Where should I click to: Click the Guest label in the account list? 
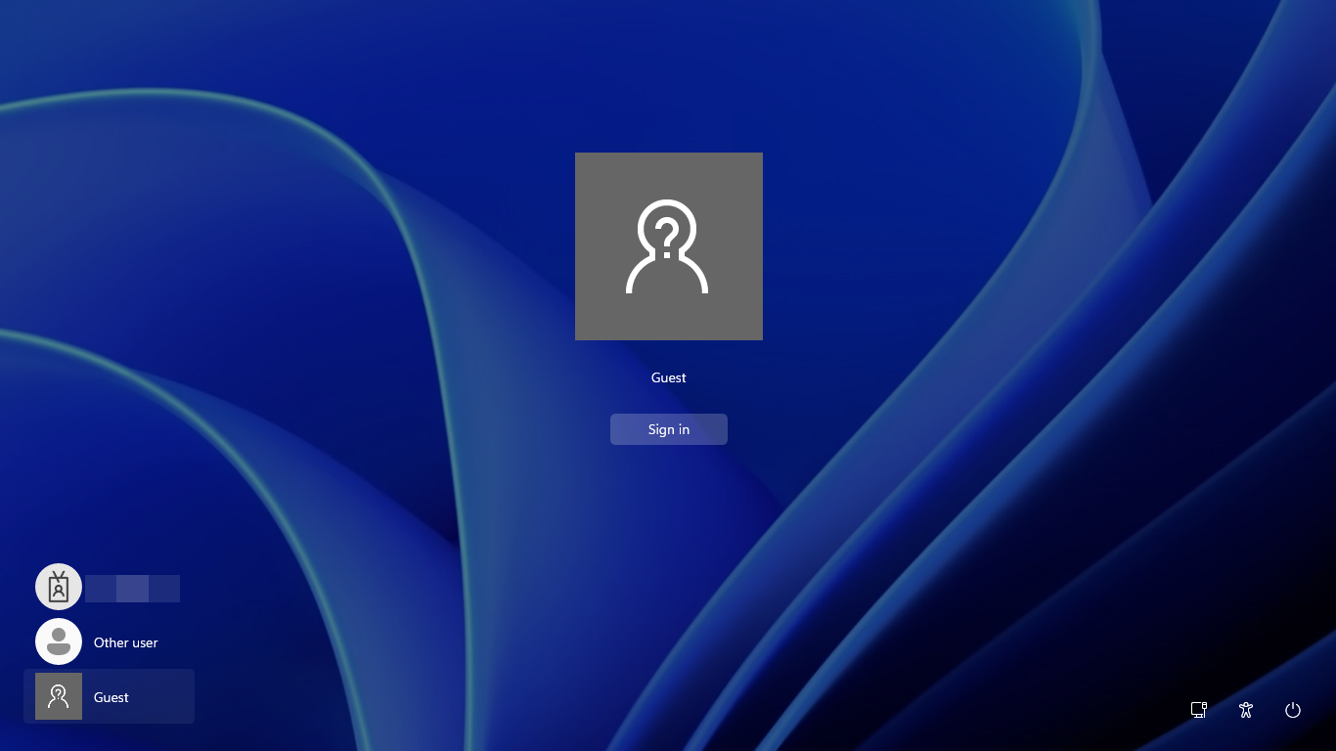(111, 697)
